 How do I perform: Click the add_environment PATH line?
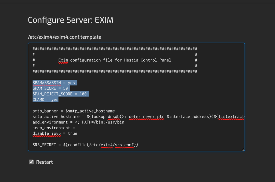tap(78, 122)
